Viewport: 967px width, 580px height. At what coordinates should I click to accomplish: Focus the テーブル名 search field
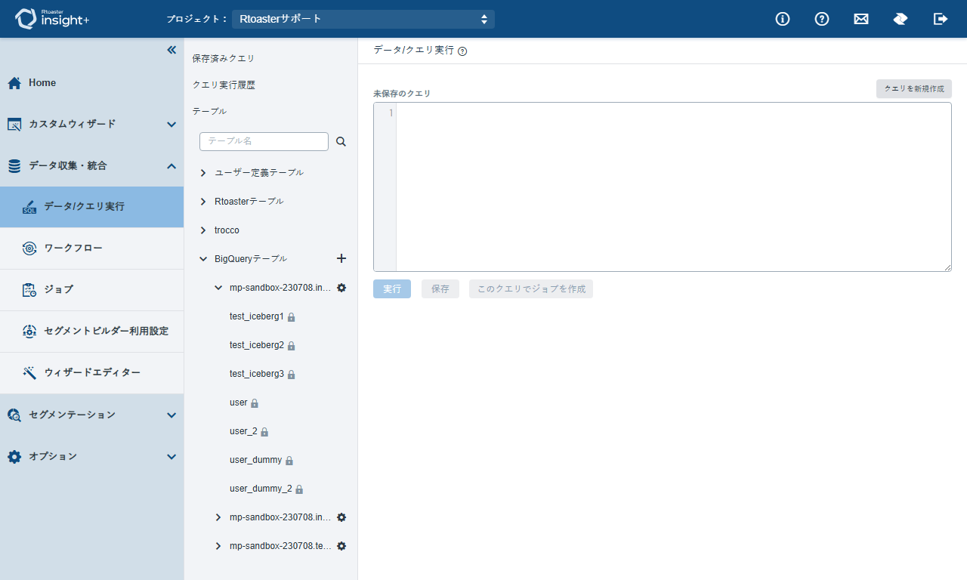tap(264, 141)
